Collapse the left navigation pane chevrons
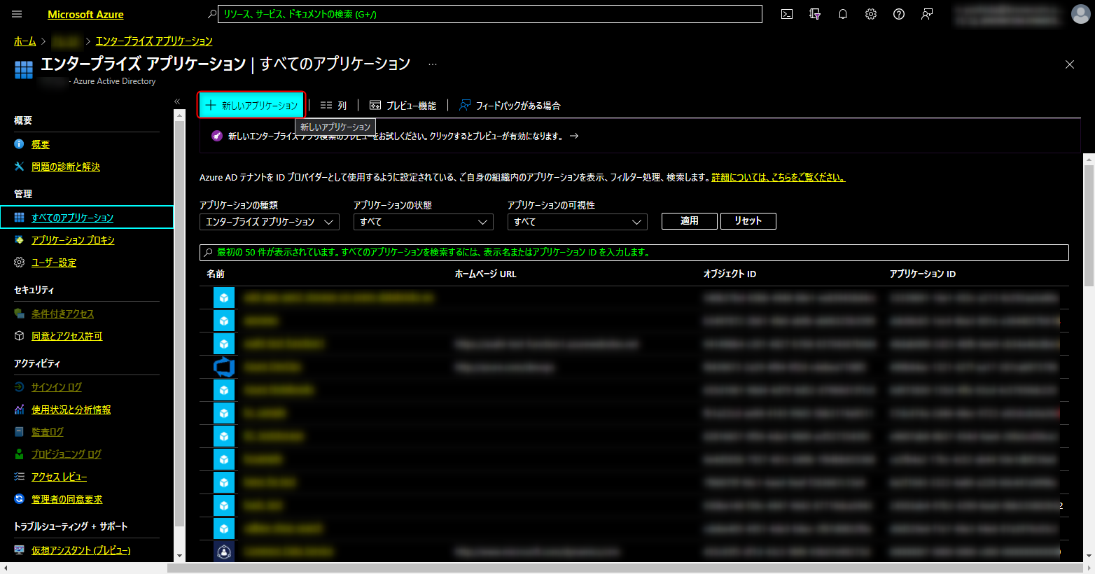 click(177, 101)
